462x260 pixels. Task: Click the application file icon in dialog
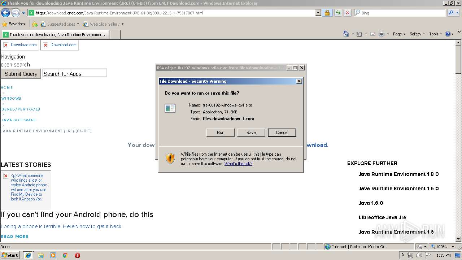tap(170, 108)
